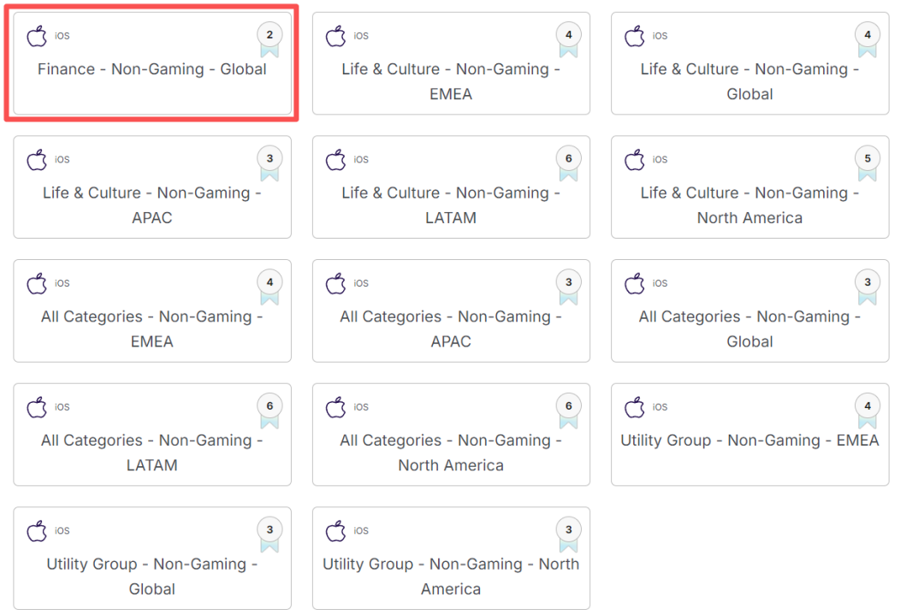This screenshot has width=924, height=615.
Task: Click Apple icon on Utility Group Global card
Action: [37, 531]
